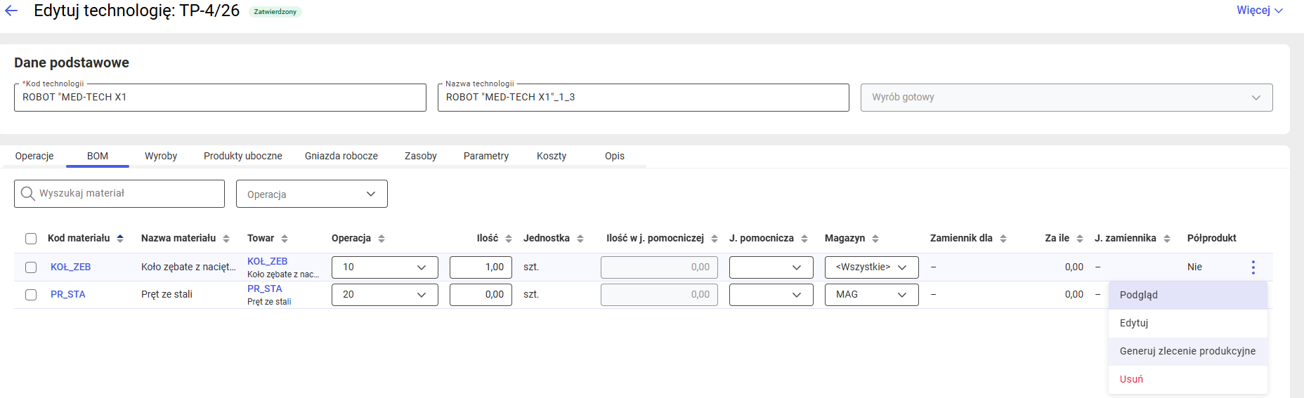Open KOŁ_ZEB material code link
The height and width of the screenshot is (398, 1304).
[70, 267]
